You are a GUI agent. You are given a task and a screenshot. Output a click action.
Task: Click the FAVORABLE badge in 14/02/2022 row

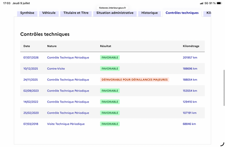(110, 102)
